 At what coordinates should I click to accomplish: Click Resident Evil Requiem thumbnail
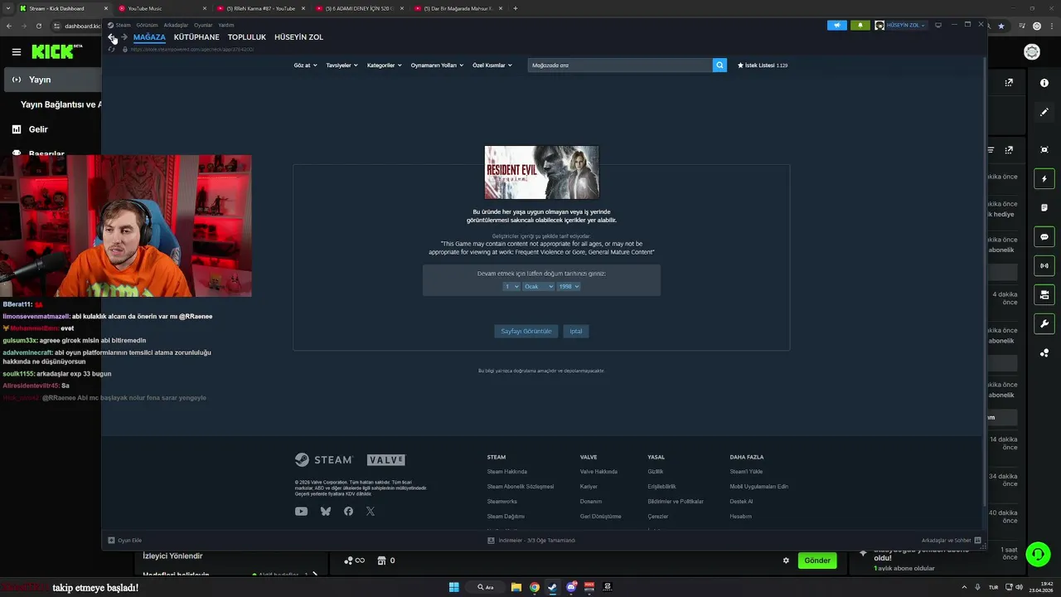pyautogui.click(x=541, y=172)
